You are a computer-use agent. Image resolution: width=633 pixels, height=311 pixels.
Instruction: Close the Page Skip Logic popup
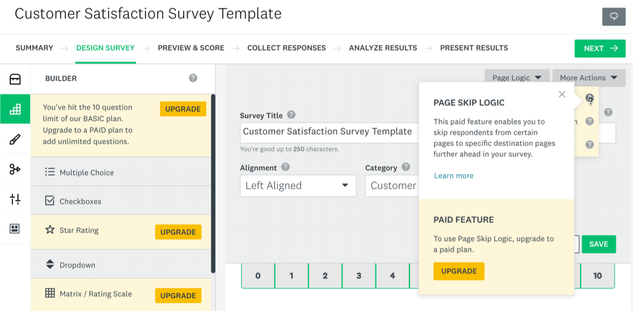click(562, 94)
